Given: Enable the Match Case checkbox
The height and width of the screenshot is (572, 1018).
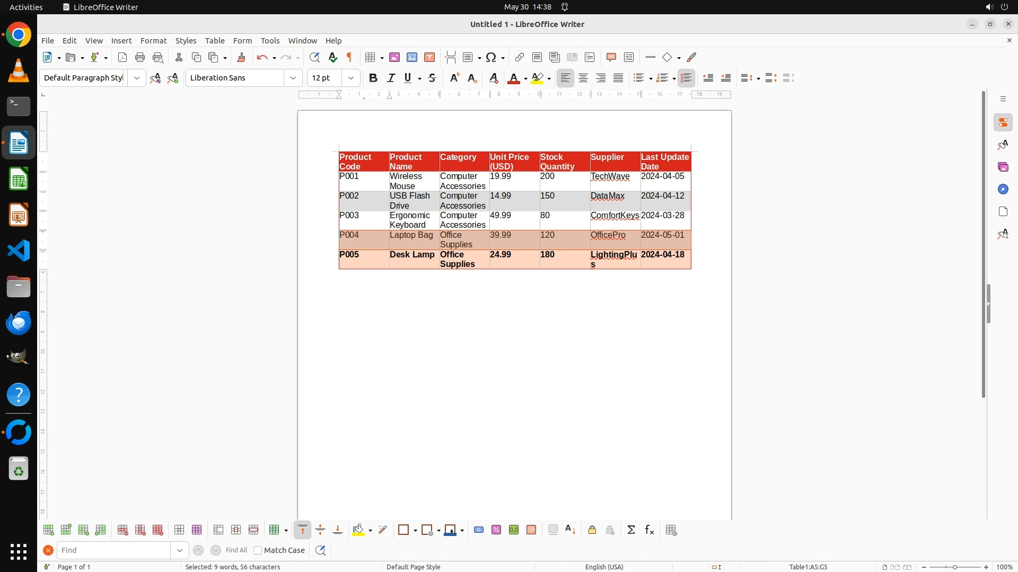Looking at the screenshot, I should pos(258,550).
